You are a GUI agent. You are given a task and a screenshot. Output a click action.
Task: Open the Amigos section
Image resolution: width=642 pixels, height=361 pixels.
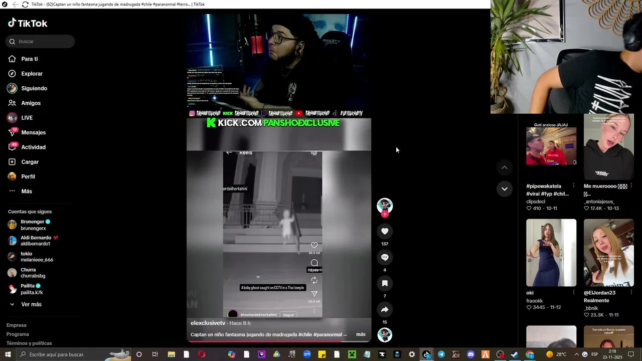31,103
